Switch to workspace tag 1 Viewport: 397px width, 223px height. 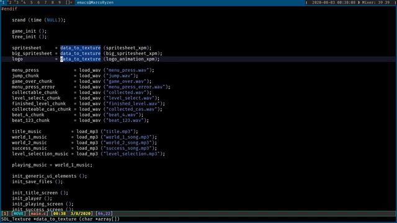pyautogui.click(x=3, y=2)
